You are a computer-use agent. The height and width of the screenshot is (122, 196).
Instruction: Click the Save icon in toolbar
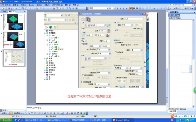click(x=9, y=8)
